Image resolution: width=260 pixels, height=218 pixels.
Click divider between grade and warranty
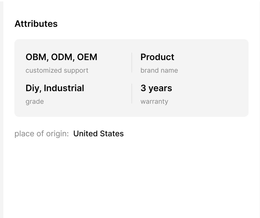click(x=132, y=94)
